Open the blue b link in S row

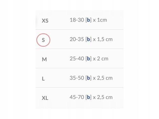(88, 39)
